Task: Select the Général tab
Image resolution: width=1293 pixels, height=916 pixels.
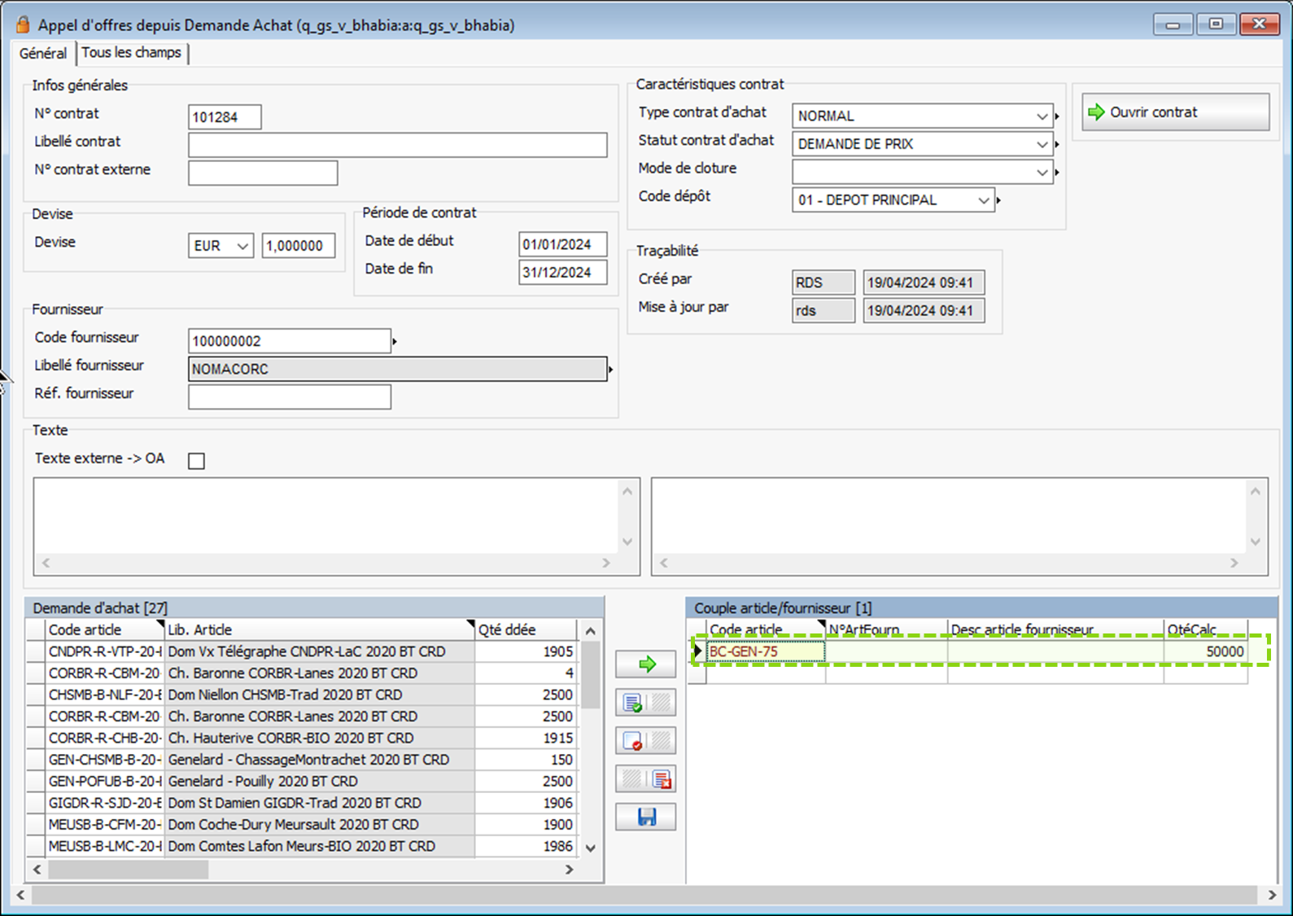Action: click(43, 53)
